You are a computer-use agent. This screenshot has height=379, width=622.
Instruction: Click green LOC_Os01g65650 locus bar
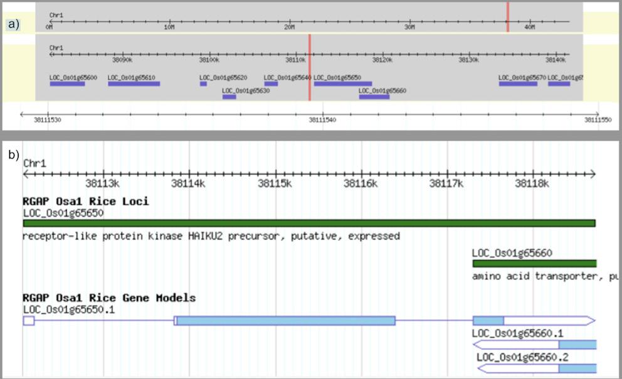point(309,223)
